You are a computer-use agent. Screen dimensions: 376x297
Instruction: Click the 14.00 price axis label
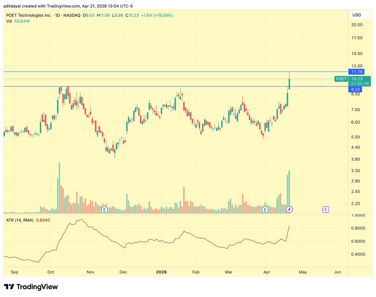[x=357, y=54]
